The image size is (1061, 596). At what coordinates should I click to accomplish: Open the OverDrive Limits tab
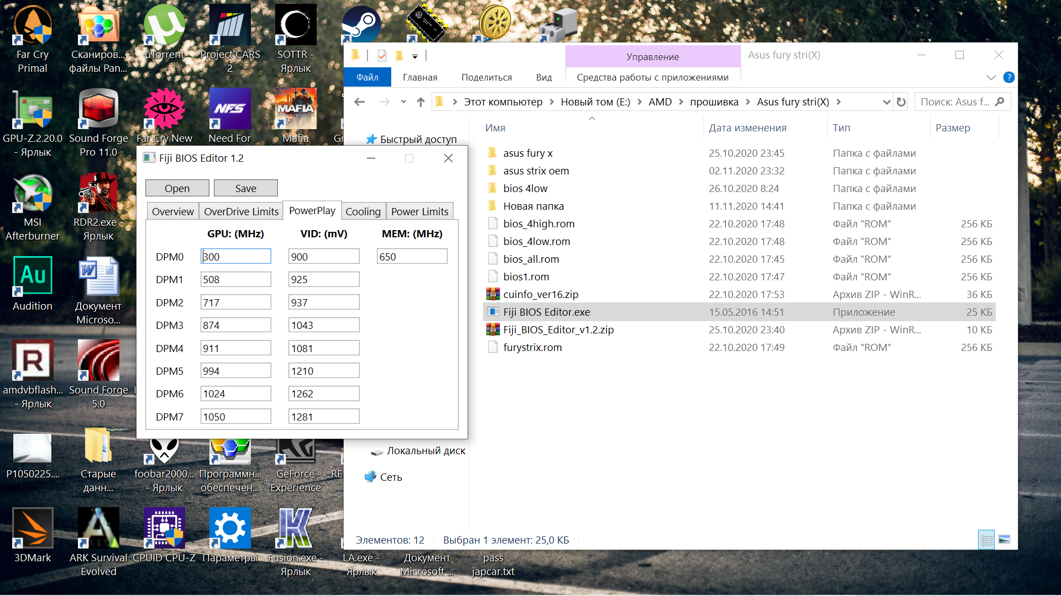[x=241, y=211]
